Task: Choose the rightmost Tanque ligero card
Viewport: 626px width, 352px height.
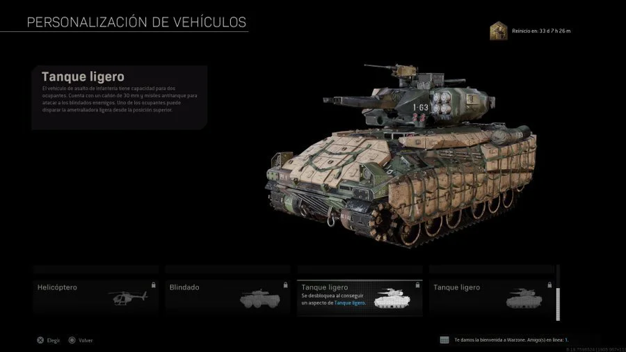Action: (492, 298)
